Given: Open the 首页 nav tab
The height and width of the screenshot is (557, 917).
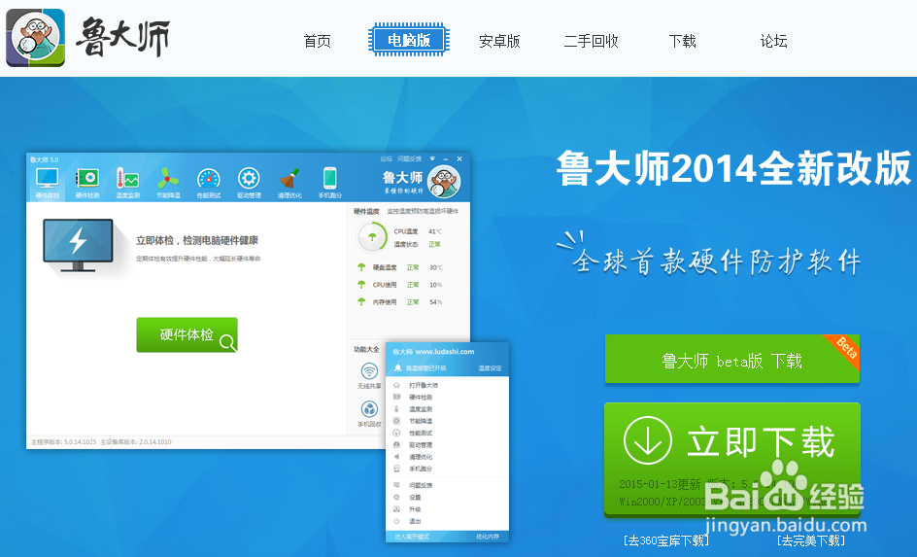Looking at the screenshot, I should click(x=317, y=41).
